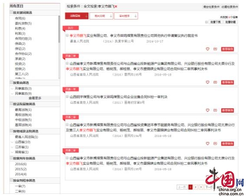The width and height of the screenshot is (247, 196).
Task: Download the third case result
Action: (x=215, y=110)
